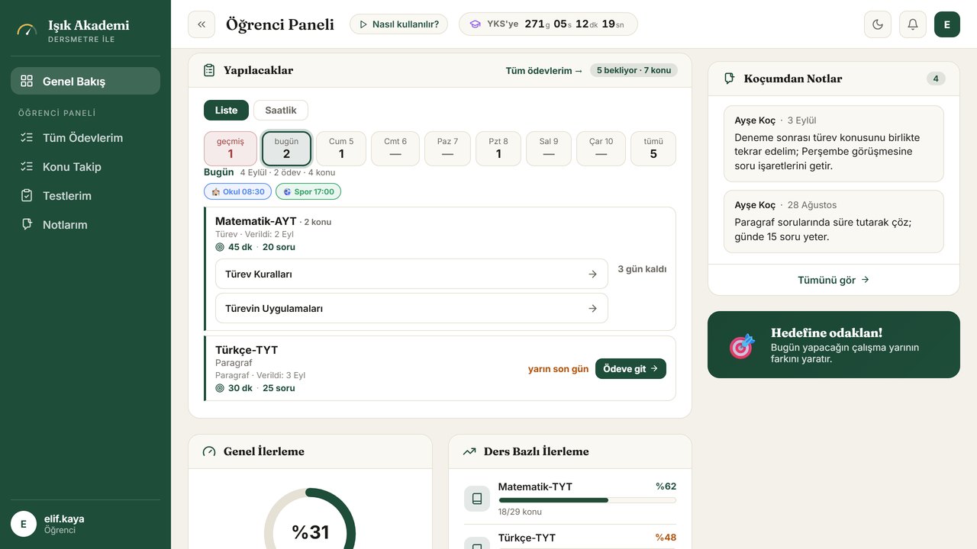
Task: Select the Pzt 8 day tab
Action: point(498,149)
